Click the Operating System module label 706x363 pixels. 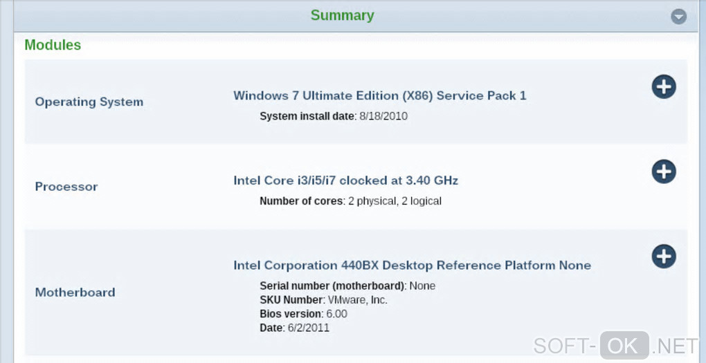[x=89, y=102]
